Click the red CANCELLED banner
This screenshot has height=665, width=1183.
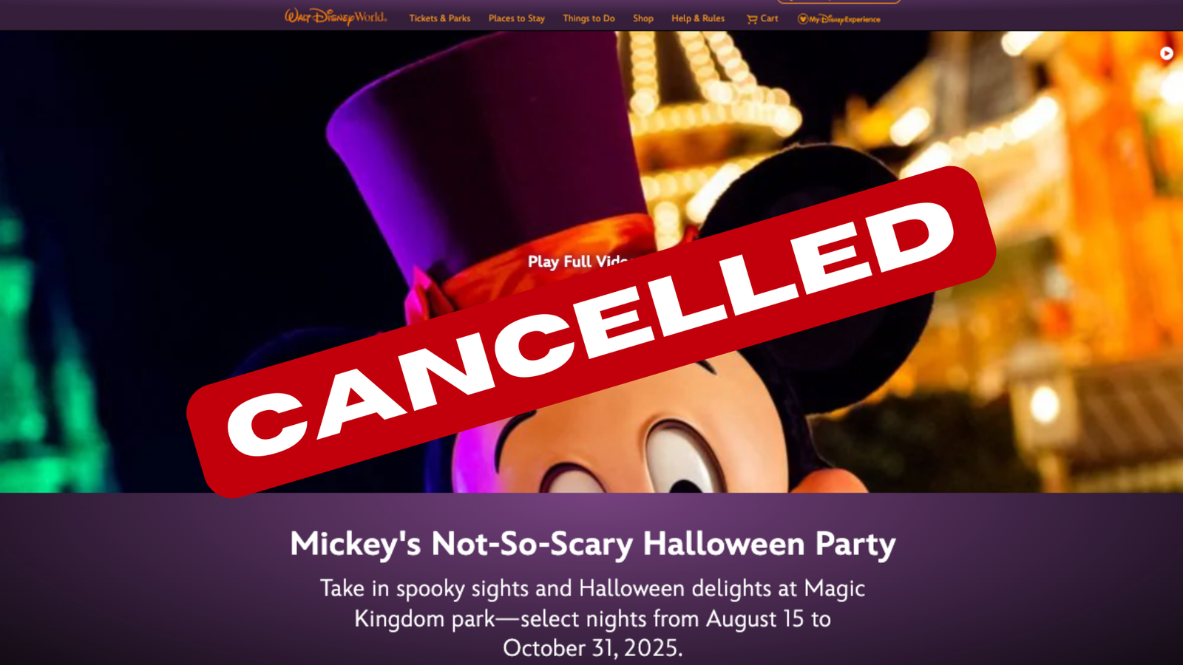(591, 331)
